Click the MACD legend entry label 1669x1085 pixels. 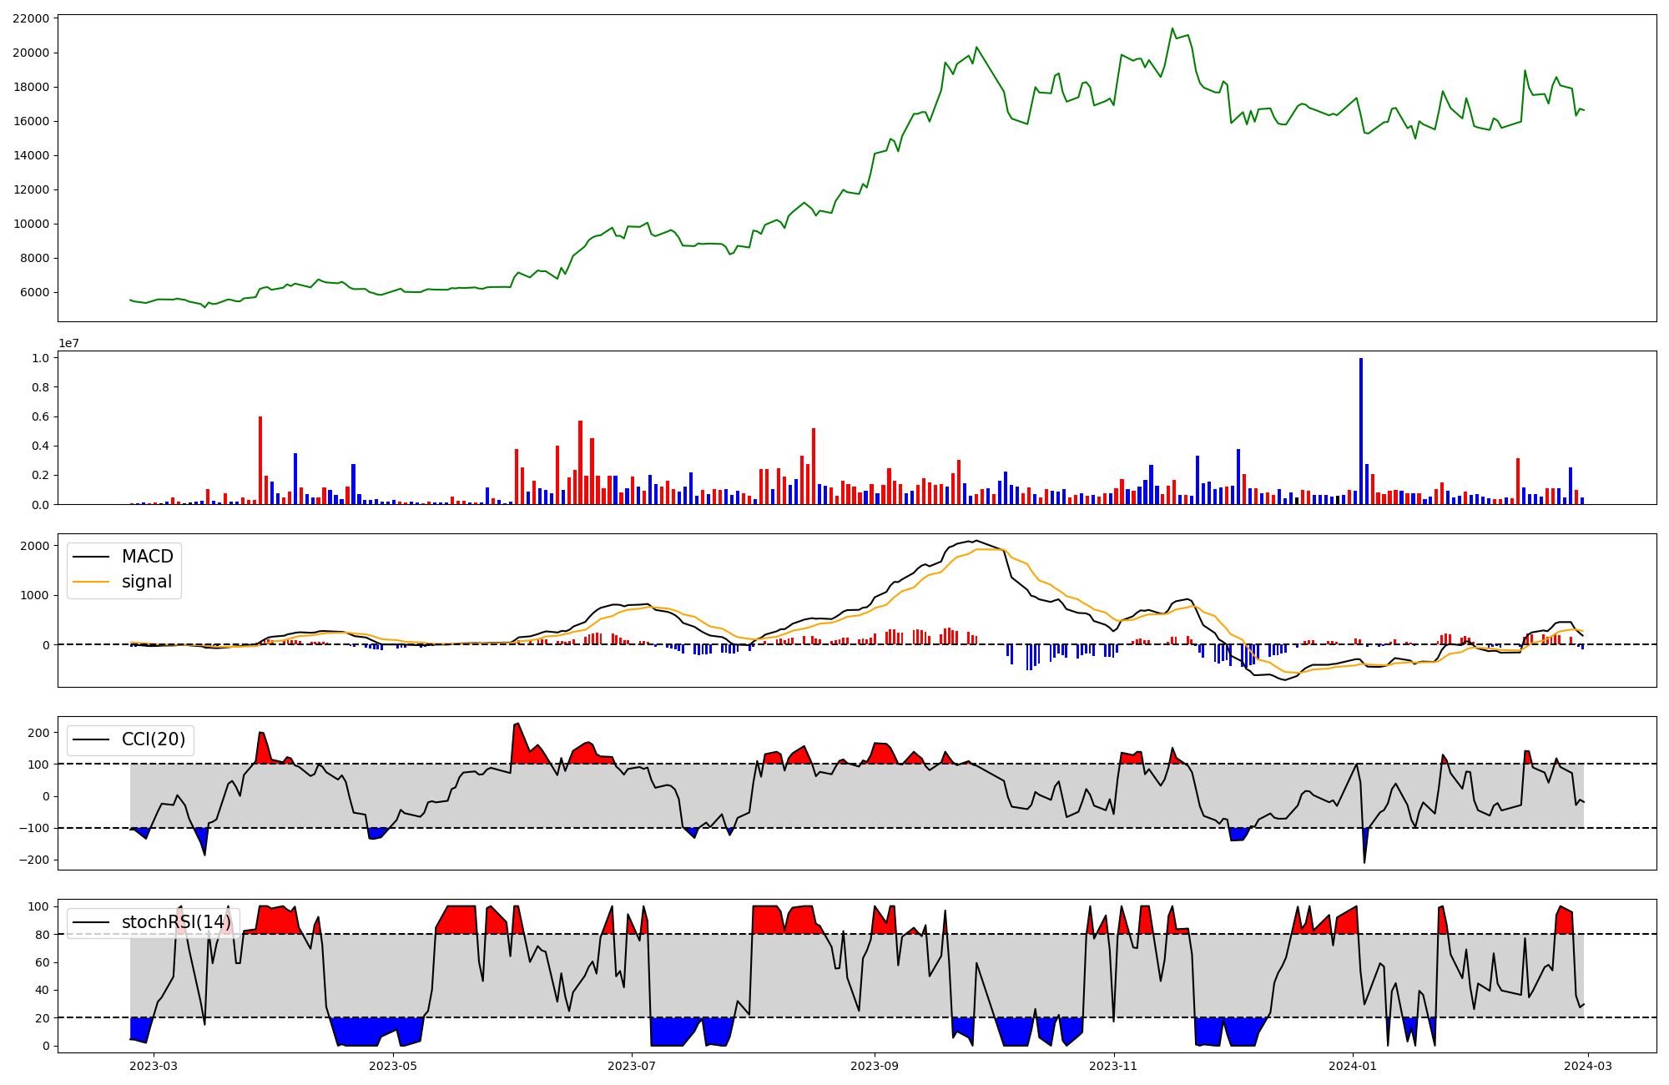(x=147, y=557)
